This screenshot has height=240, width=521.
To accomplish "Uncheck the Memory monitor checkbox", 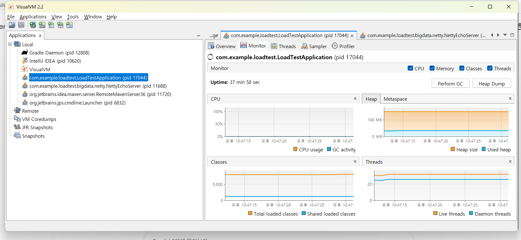I will point(432,68).
